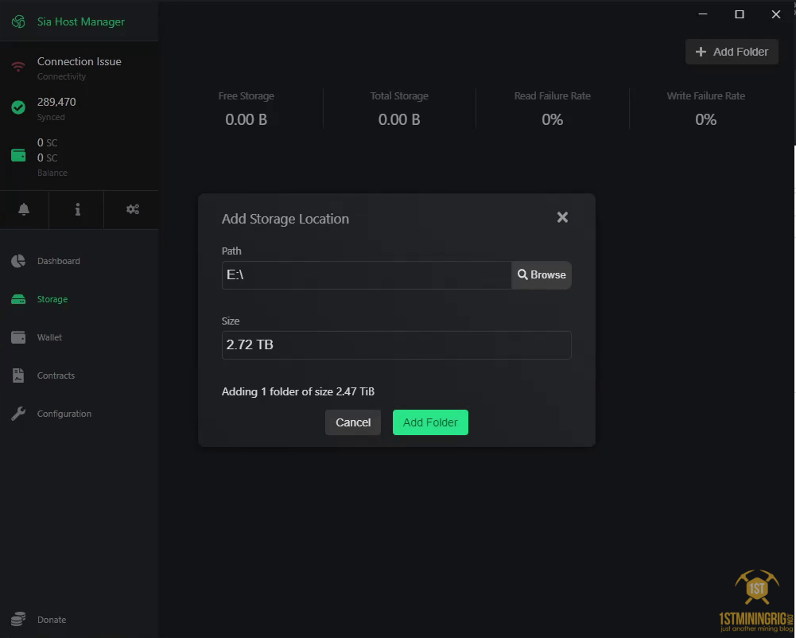This screenshot has width=796, height=638.
Task: Click the green wallet Balance icon
Action: [x=18, y=155]
